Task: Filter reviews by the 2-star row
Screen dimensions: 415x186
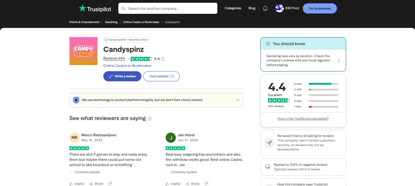Action: (316, 101)
